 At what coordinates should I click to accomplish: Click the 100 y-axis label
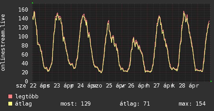[x=23, y=36]
